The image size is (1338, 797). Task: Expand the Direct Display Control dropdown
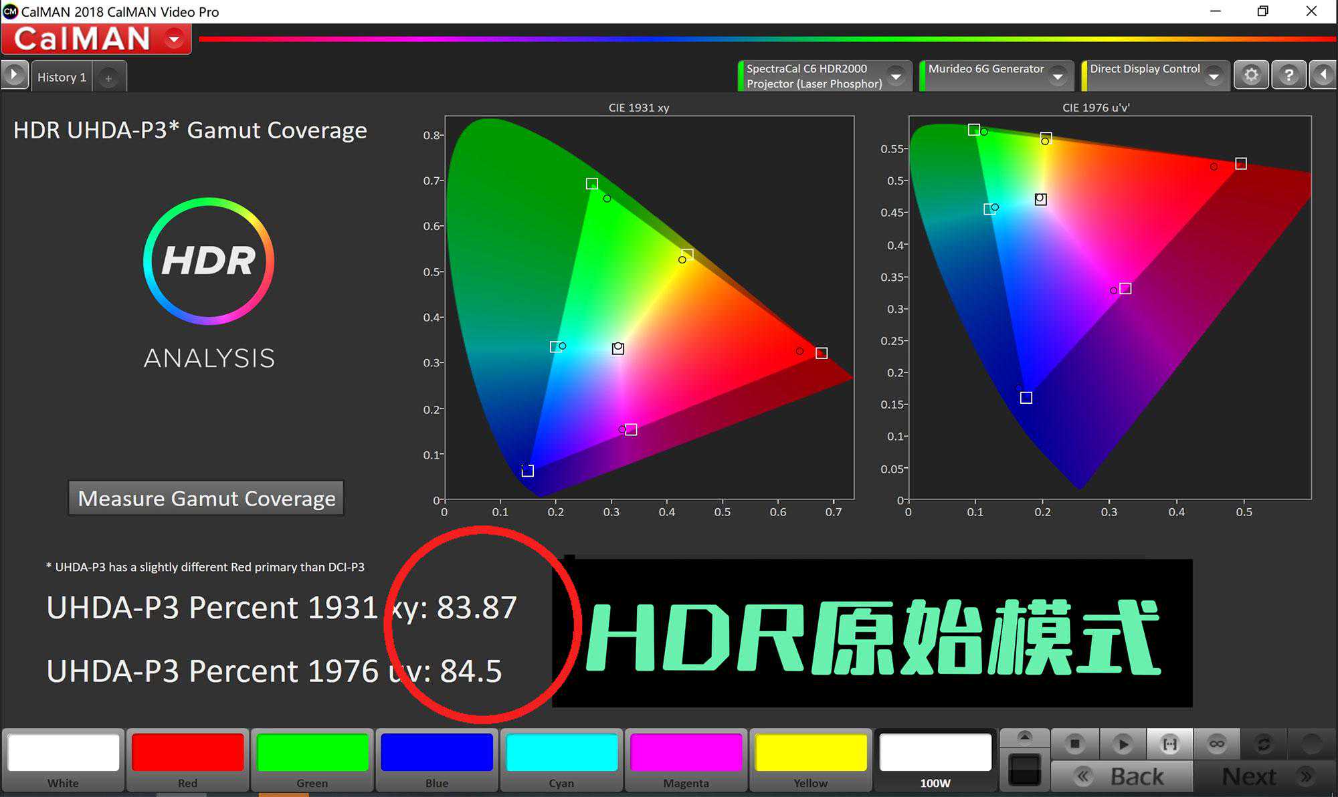point(1213,76)
